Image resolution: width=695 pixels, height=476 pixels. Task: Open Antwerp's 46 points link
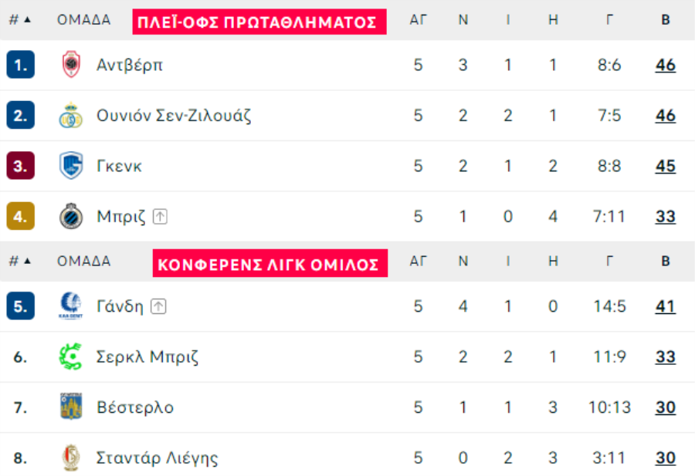(x=666, y=65)
